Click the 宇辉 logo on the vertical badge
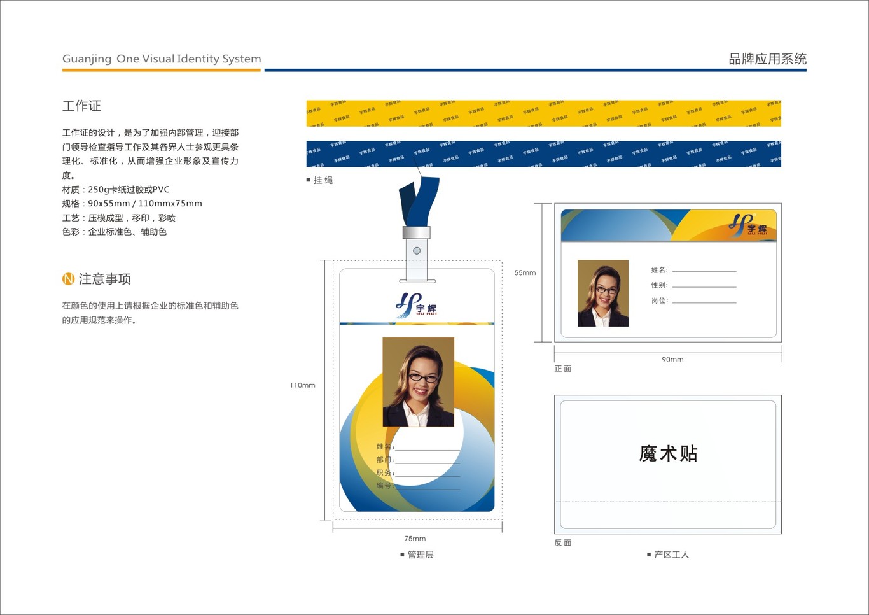Image resolution: width=869 pixels, height=615 pixels. click(x=417, y=305)
